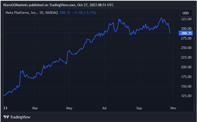Click the Mar label on time axis
This screenshot has height=122, width=197.
pos(35,108)
